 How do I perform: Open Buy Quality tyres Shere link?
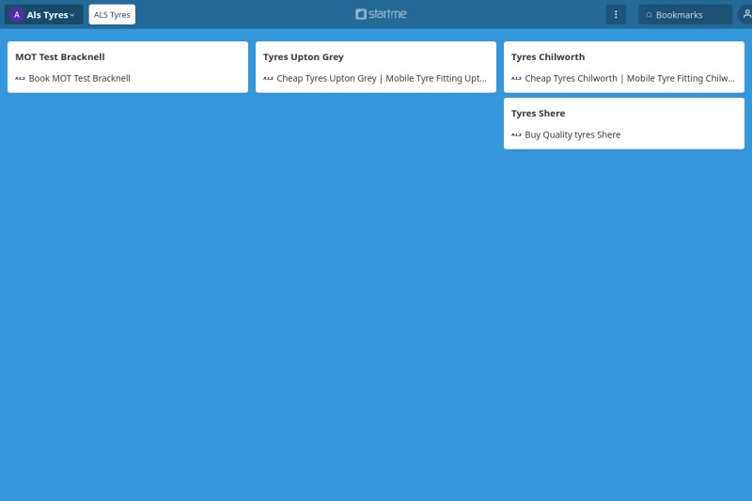coord(572,134)
